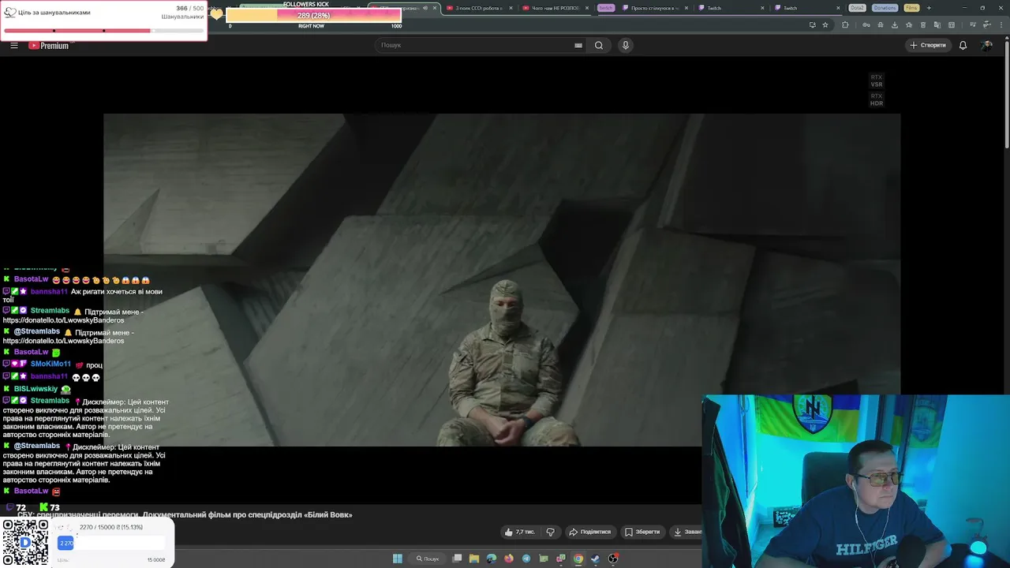Start voice search with microphone
This screenshot has width=1010, height=568.
[x=626, y=45]
